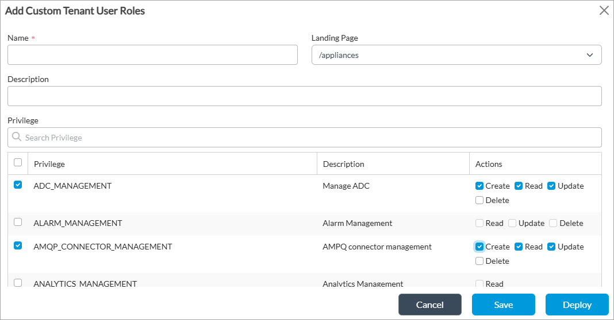614x320 pixels.
Task: Expand the Landing Page dropdown arrow
Action: point(589,55)
